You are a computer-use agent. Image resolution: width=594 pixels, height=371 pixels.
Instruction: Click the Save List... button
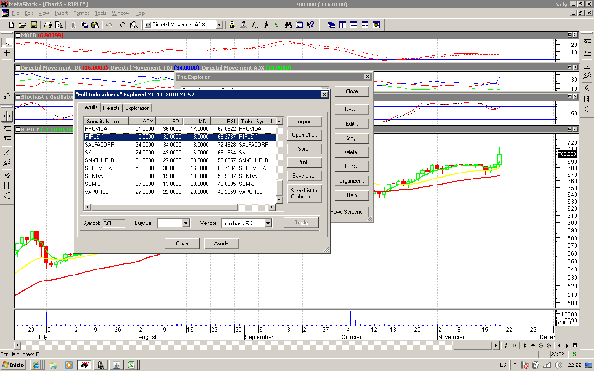304,176
